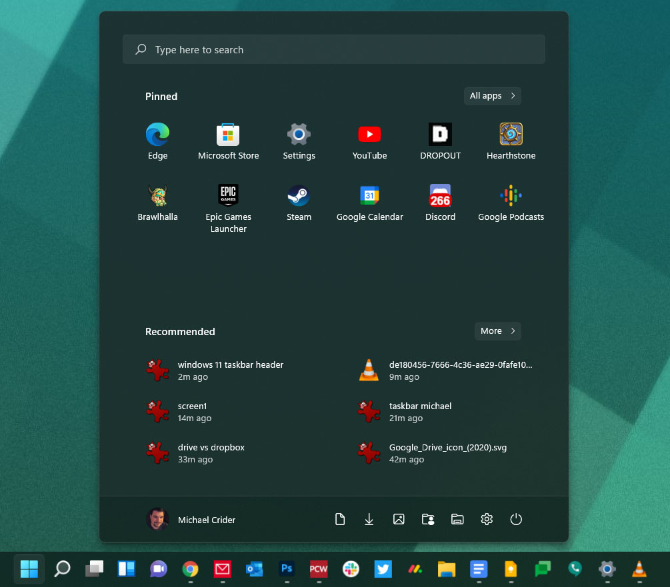Viewport: 670px width, 587px height.
Task: Launch Google Podcasts from pinned apps
Action: tap(511, 203)
